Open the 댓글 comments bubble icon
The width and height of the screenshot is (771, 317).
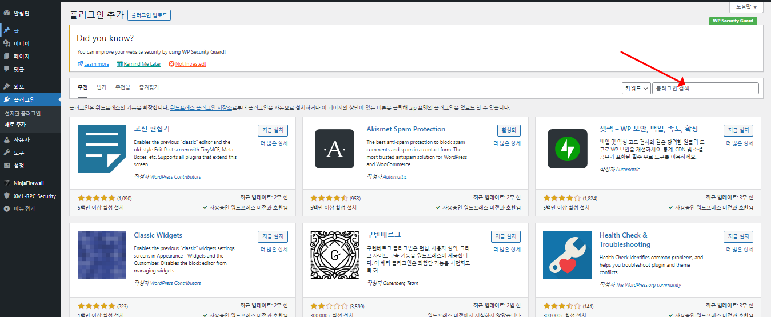click(7, 69)
